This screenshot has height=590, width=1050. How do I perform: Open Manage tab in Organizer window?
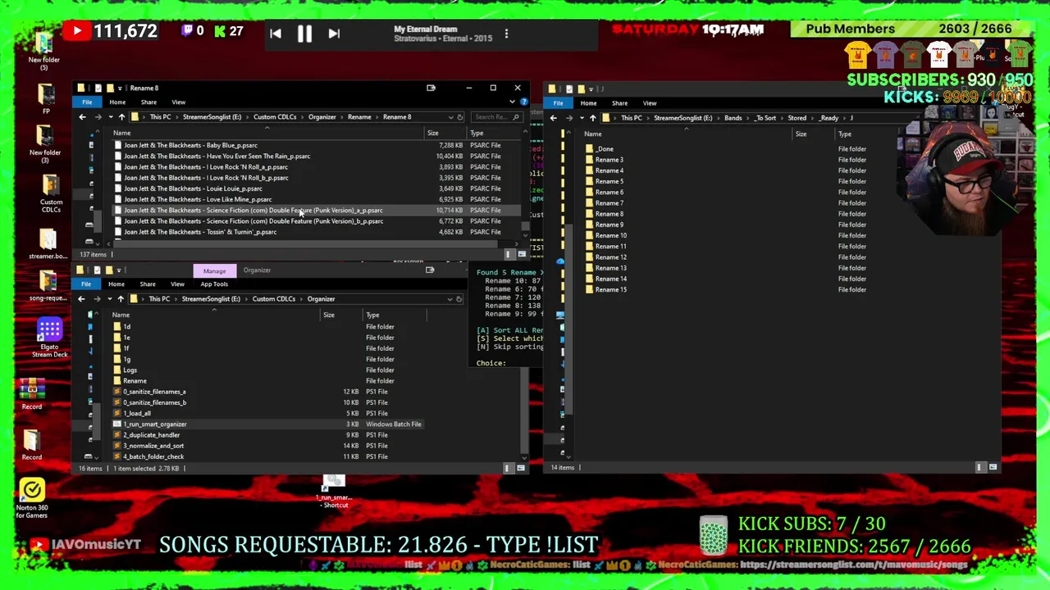pos(214,270)
